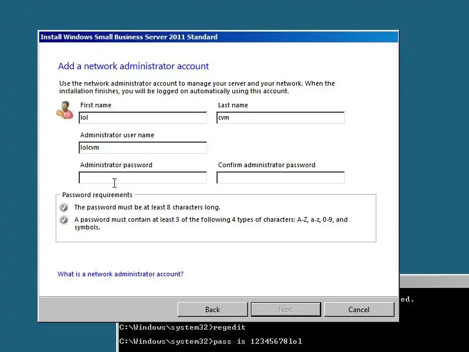
Task: Click 'The password must be at least 8 characters long' text
Action: click(x=147, y=207)
